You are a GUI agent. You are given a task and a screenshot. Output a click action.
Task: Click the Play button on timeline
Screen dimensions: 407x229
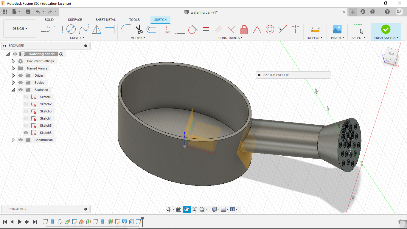[20, 222]
